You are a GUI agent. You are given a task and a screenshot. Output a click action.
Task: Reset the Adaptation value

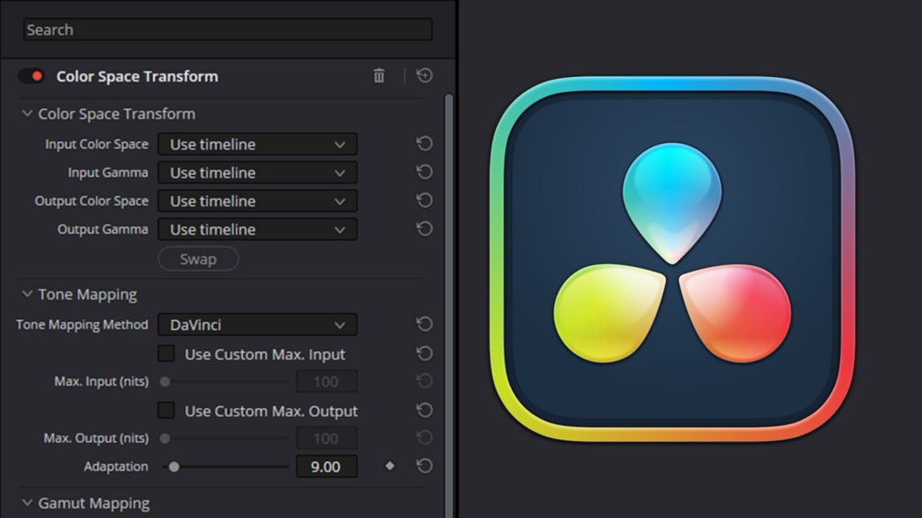[425, 466]
